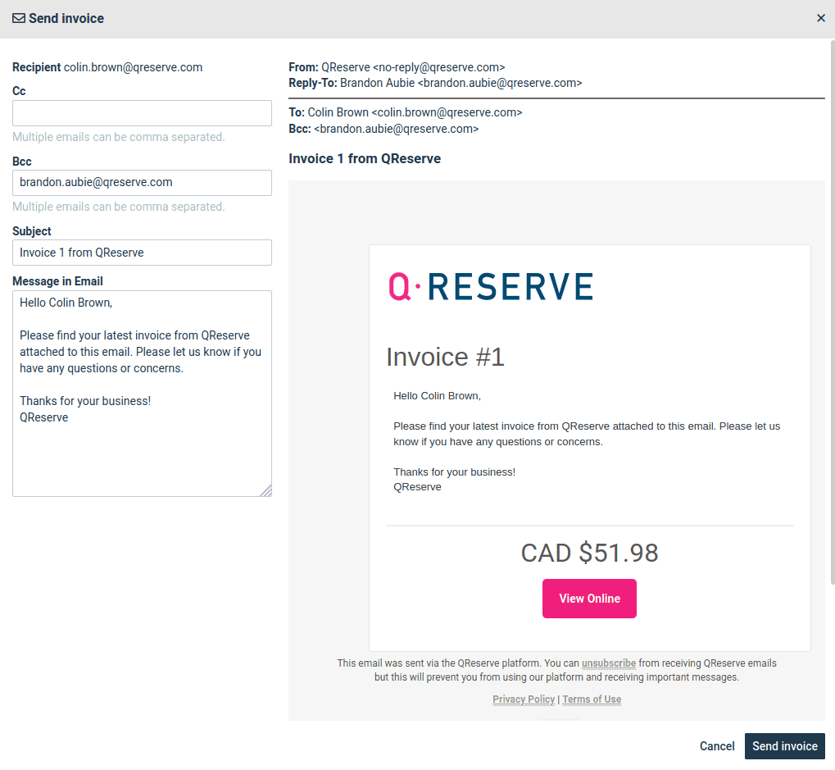
Task: Click the resize handle of the message box
Action: pos(265,490)
